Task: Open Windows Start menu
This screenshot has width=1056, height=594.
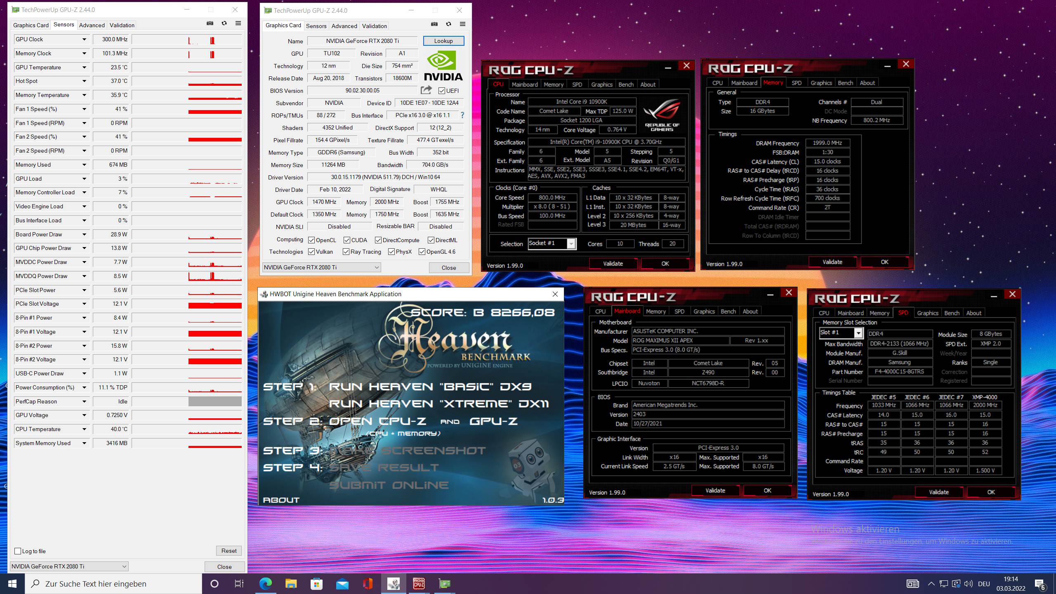Action: pos(12,584)
